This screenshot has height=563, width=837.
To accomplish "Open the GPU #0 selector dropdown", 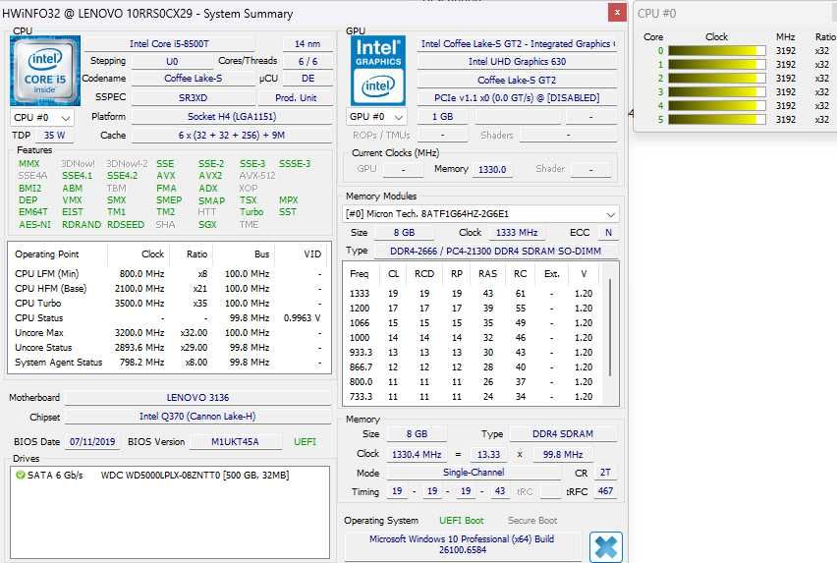I will [x=378, y=117].
